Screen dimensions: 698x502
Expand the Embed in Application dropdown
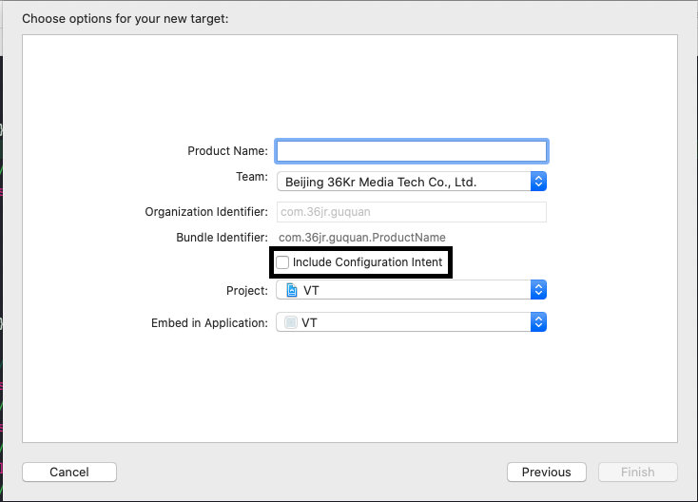[x=412, y=322]
